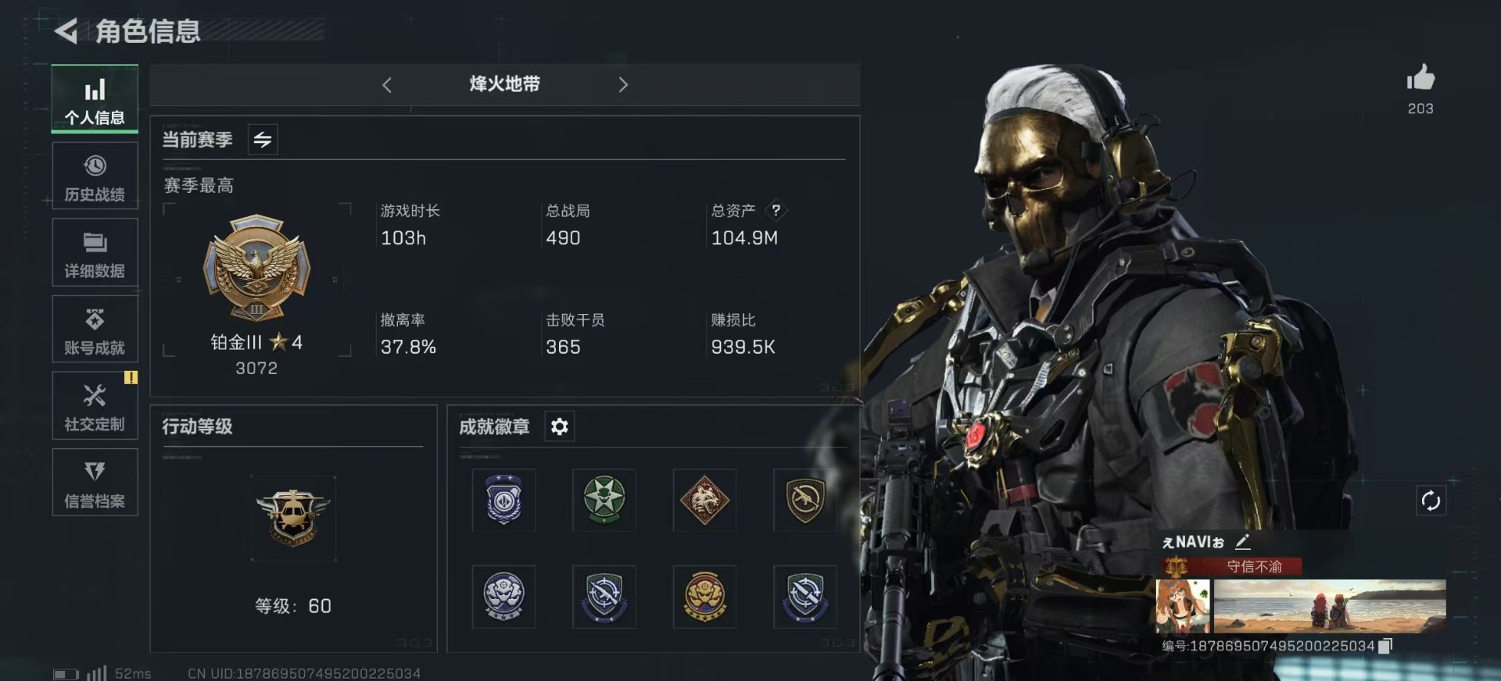Select the green star achievement badge
This screenshot has height=681, width=1501.
pyautogui.click(x=604, y=501)
